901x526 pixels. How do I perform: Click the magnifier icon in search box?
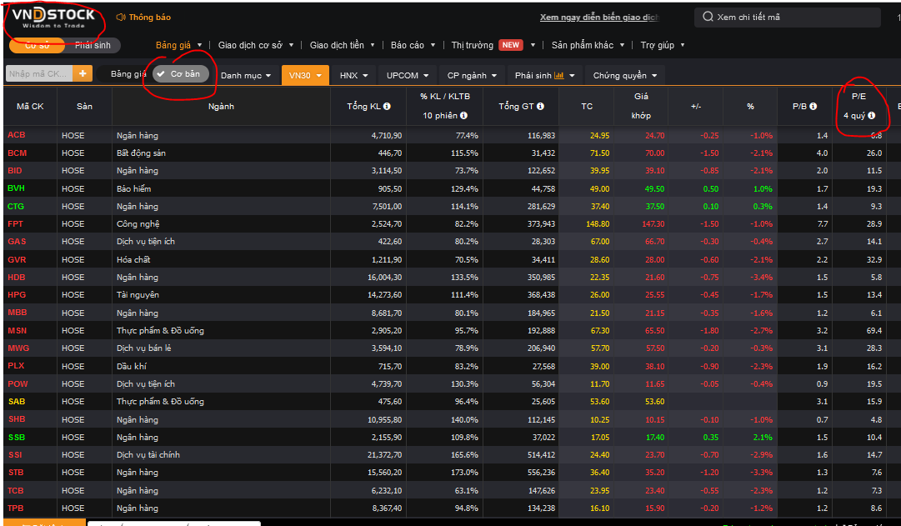coord(708,17)
